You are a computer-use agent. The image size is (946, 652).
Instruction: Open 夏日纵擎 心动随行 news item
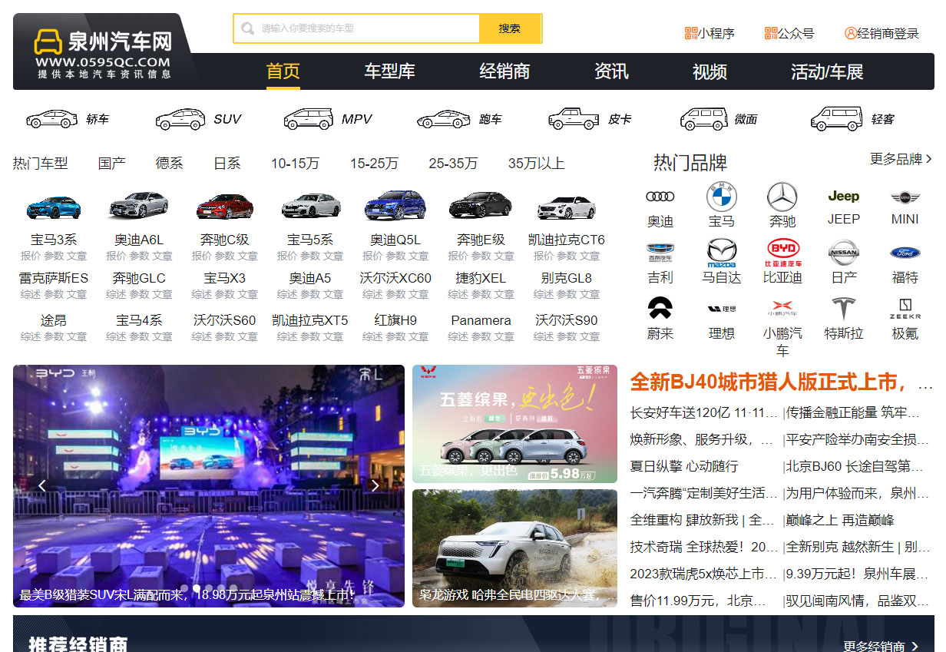pos(684,466)
